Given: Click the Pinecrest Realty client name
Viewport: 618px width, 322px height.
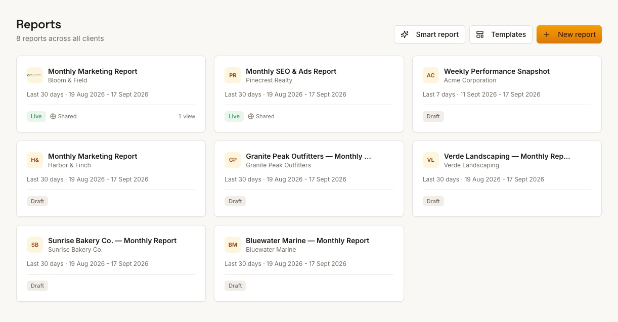Looking at the screenshot, I should tap(269, 80).
